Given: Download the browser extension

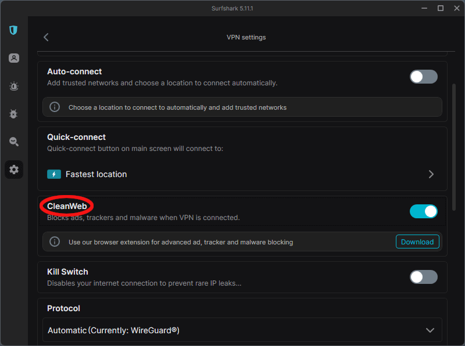Looking at the screenshot, I should [417, 242].
